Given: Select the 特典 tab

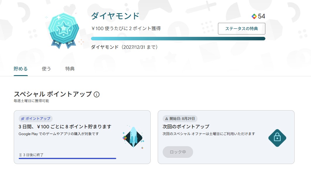Looking at the screenshot, I should click(x=70, y=69).
